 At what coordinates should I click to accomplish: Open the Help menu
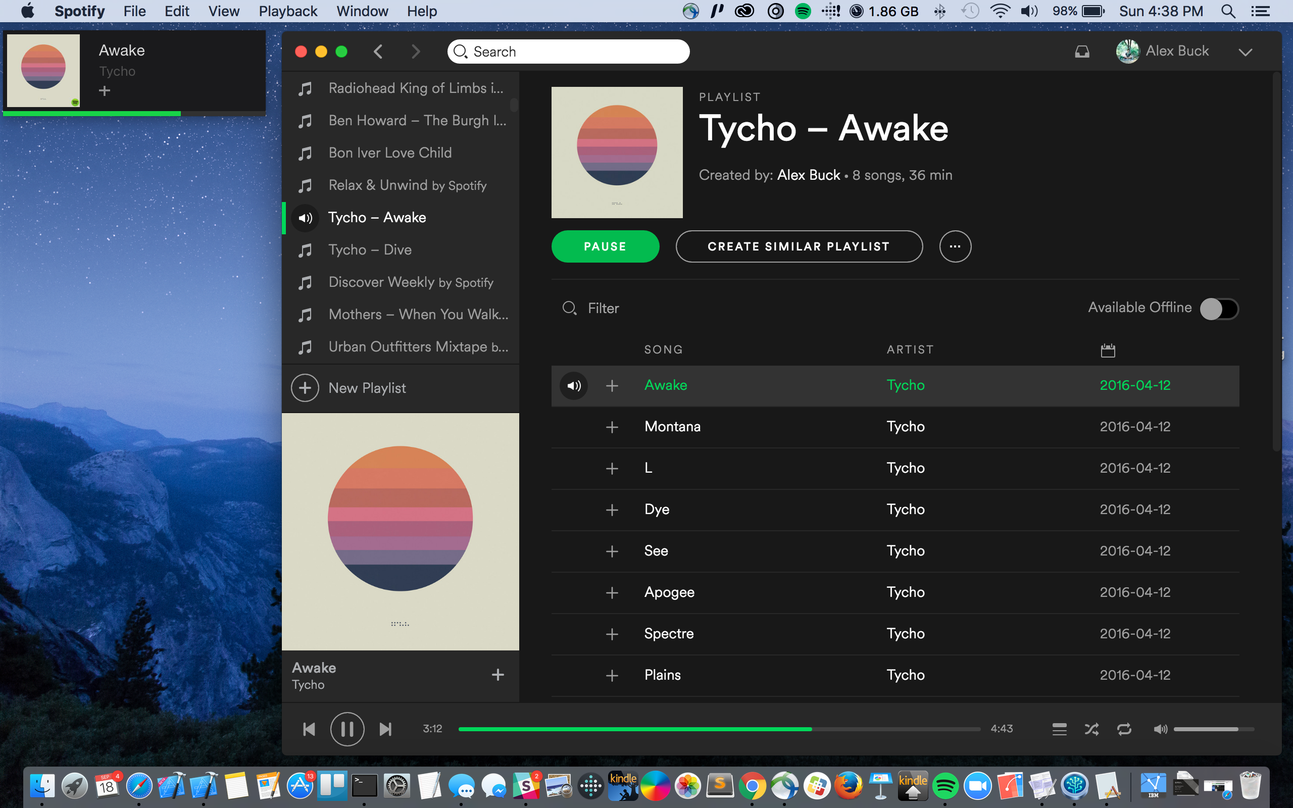pyautogui.click(x=422, y=11)
